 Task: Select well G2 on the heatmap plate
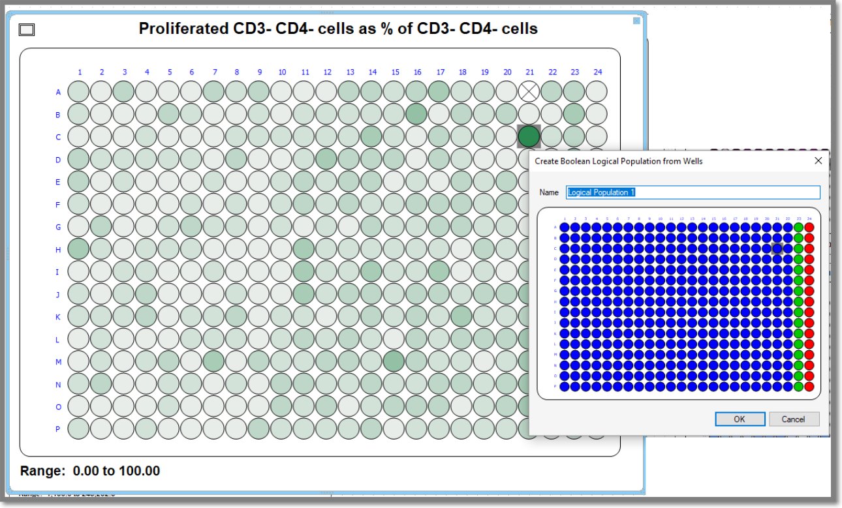click(x=101, y=227)
